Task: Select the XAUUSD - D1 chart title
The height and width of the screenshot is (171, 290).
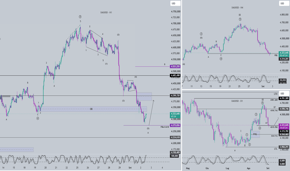Action: coord(237,101)
